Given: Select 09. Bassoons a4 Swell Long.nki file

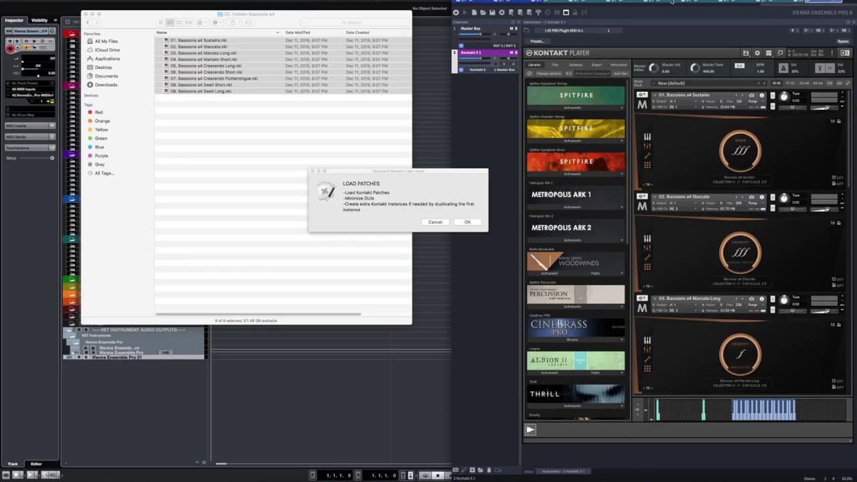Looking at the screenshot, I should (200, 91).
